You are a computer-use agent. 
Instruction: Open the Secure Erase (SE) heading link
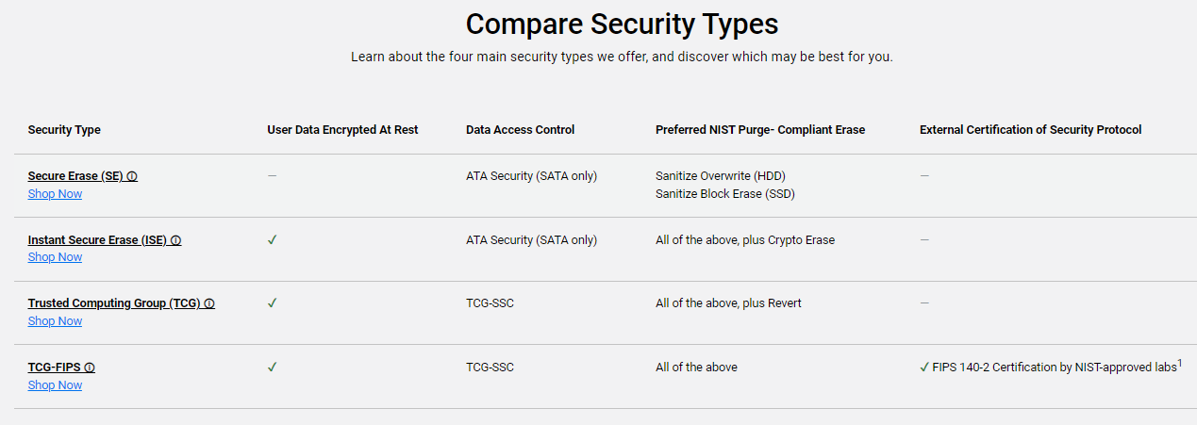[76, 176]
